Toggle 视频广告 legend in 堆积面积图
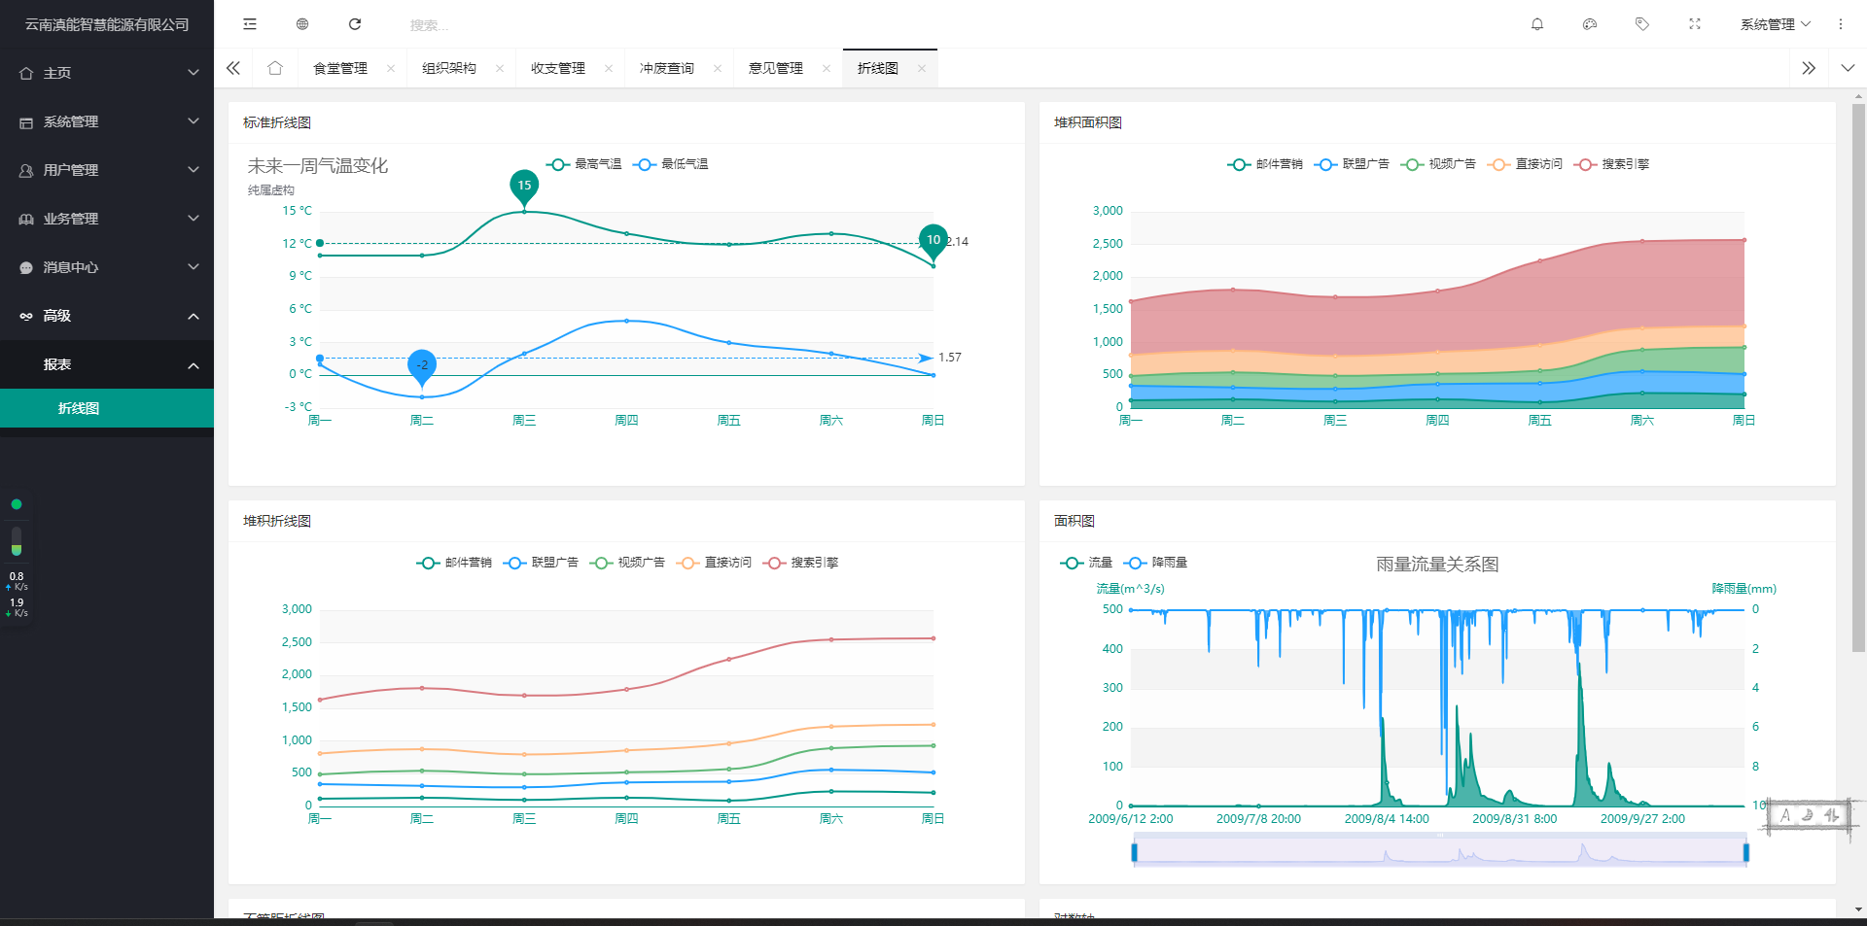1867x926 pixels. [x=1438, y=164]
